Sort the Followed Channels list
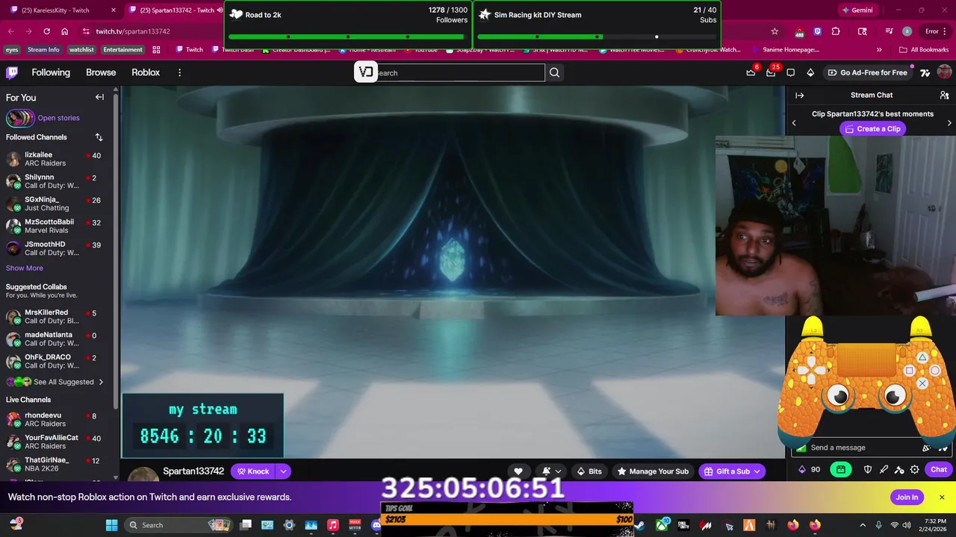 pos(99,137)
